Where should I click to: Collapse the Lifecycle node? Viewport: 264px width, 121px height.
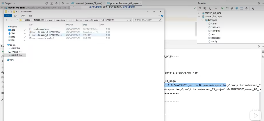(202, 20)
